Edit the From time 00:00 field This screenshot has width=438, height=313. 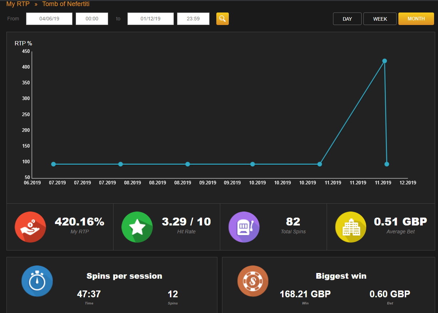(x=92, y=19)
